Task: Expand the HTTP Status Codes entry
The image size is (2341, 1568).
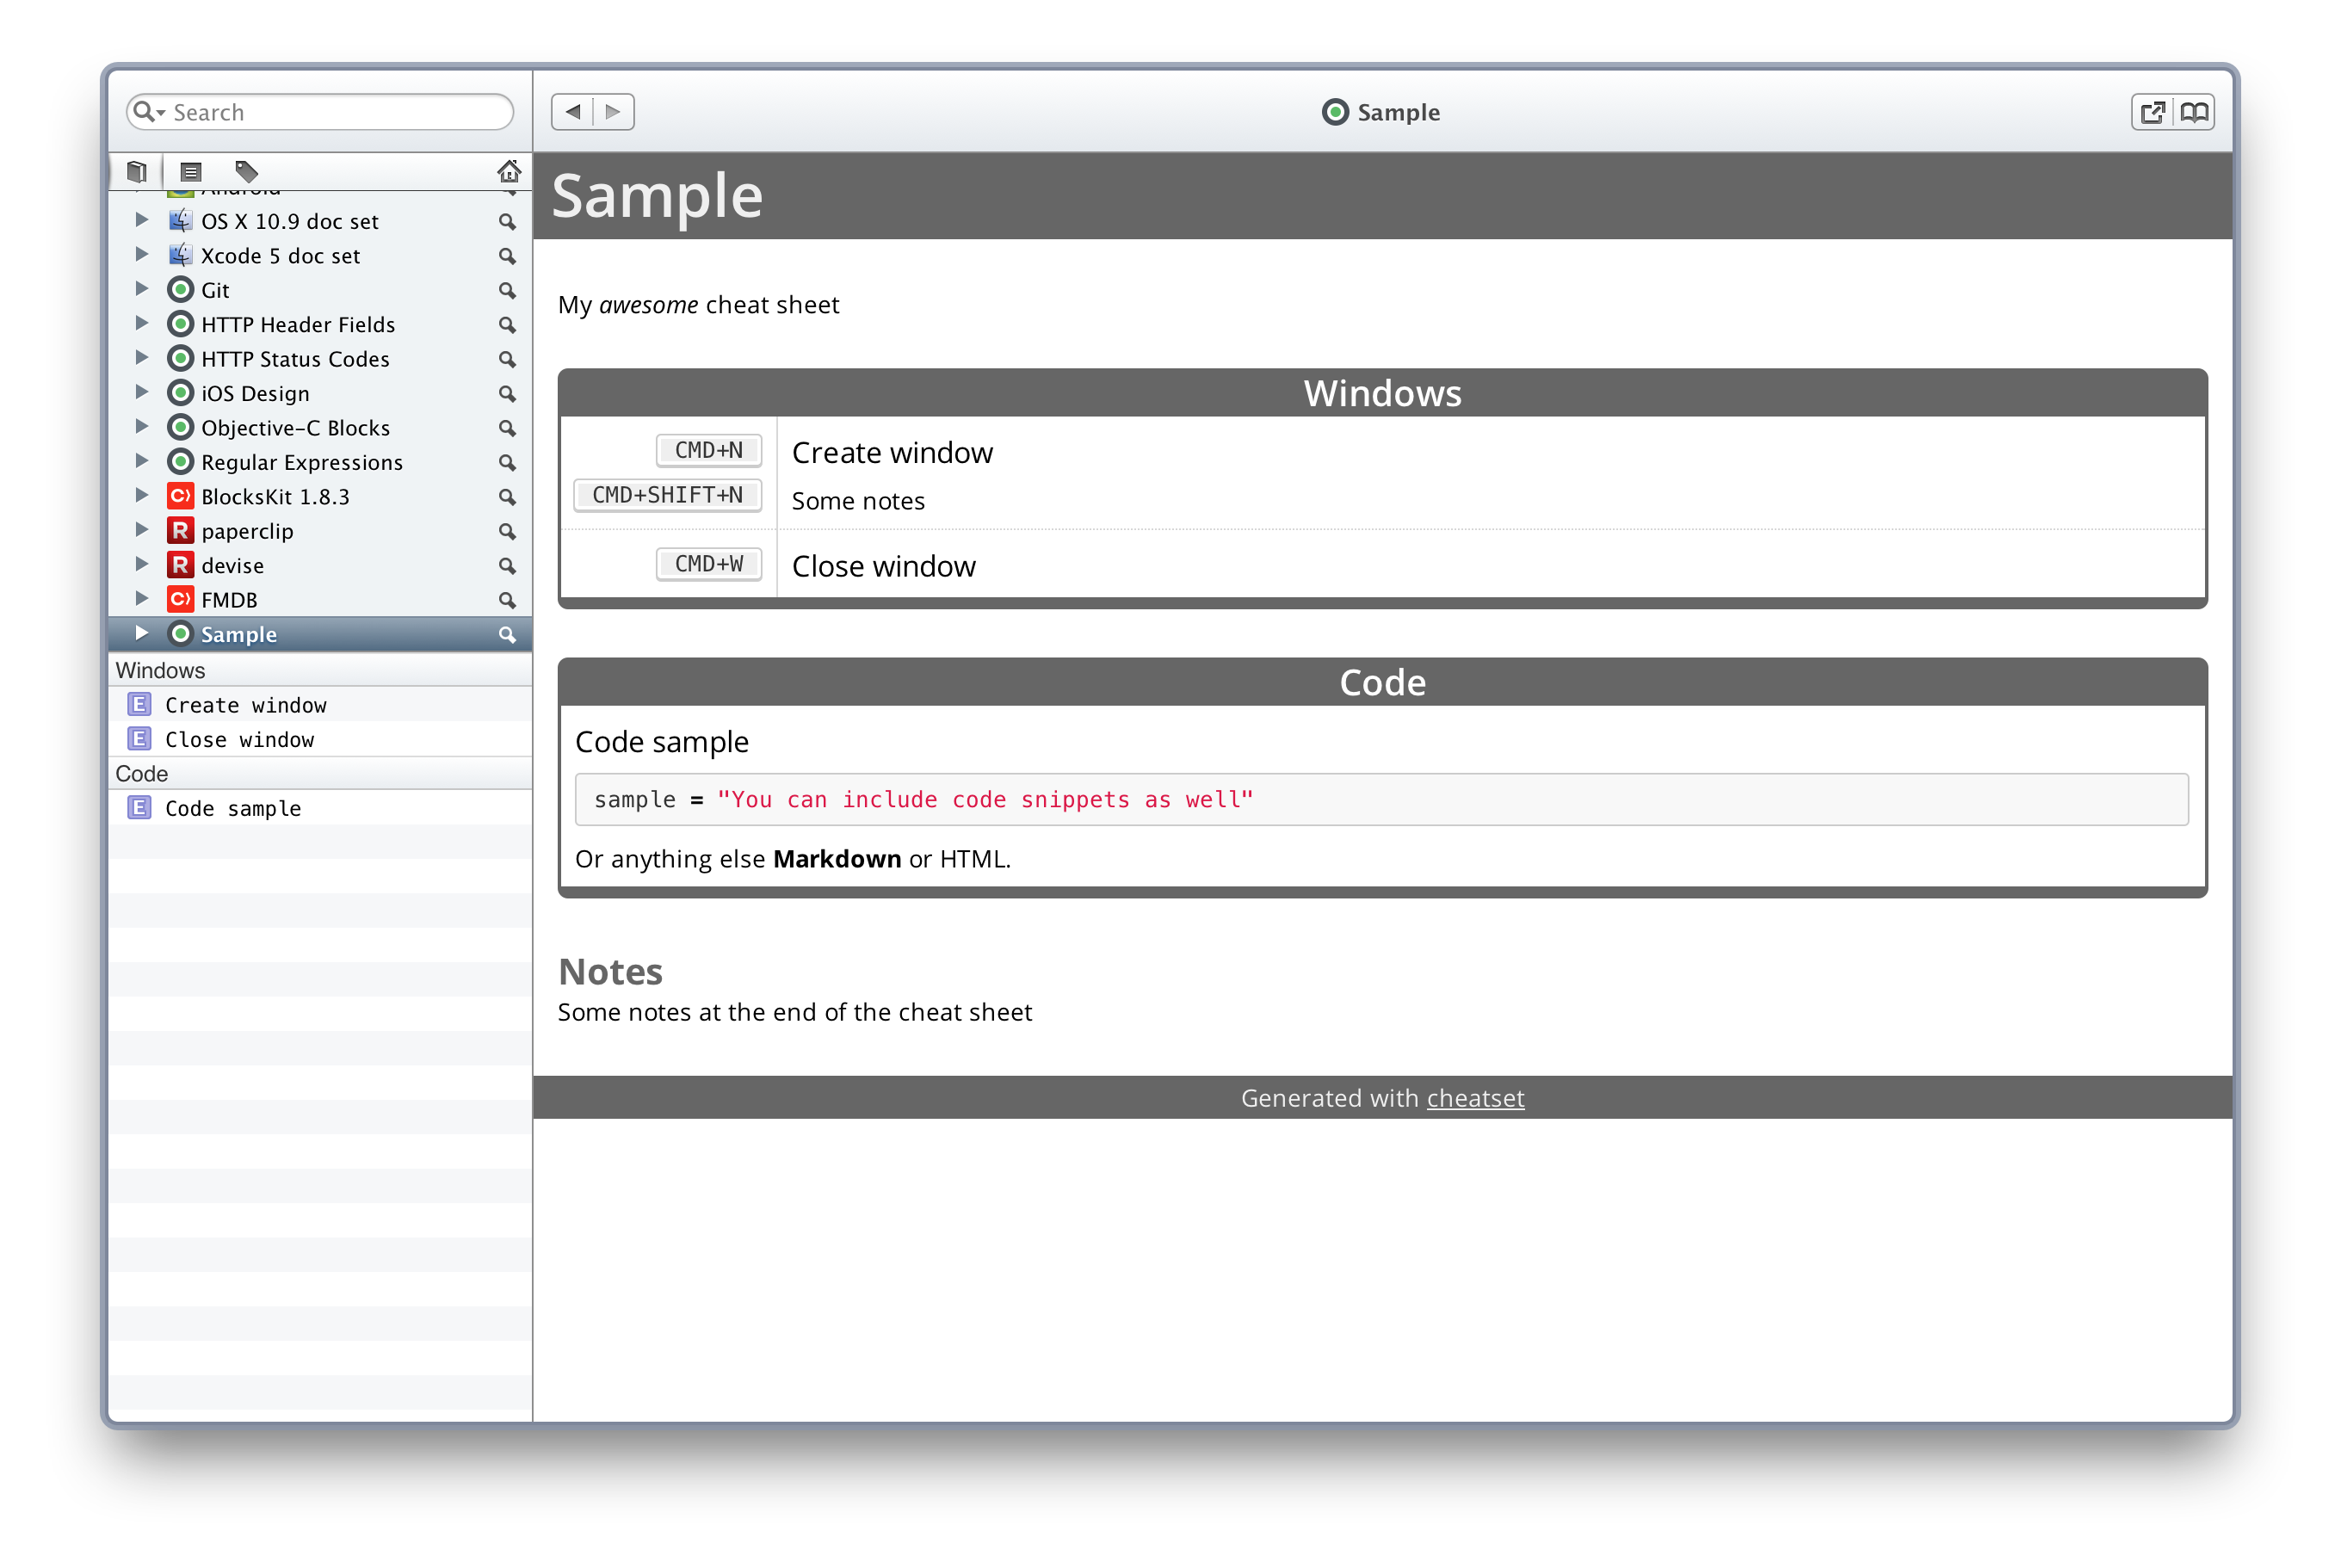Action: 142,358
